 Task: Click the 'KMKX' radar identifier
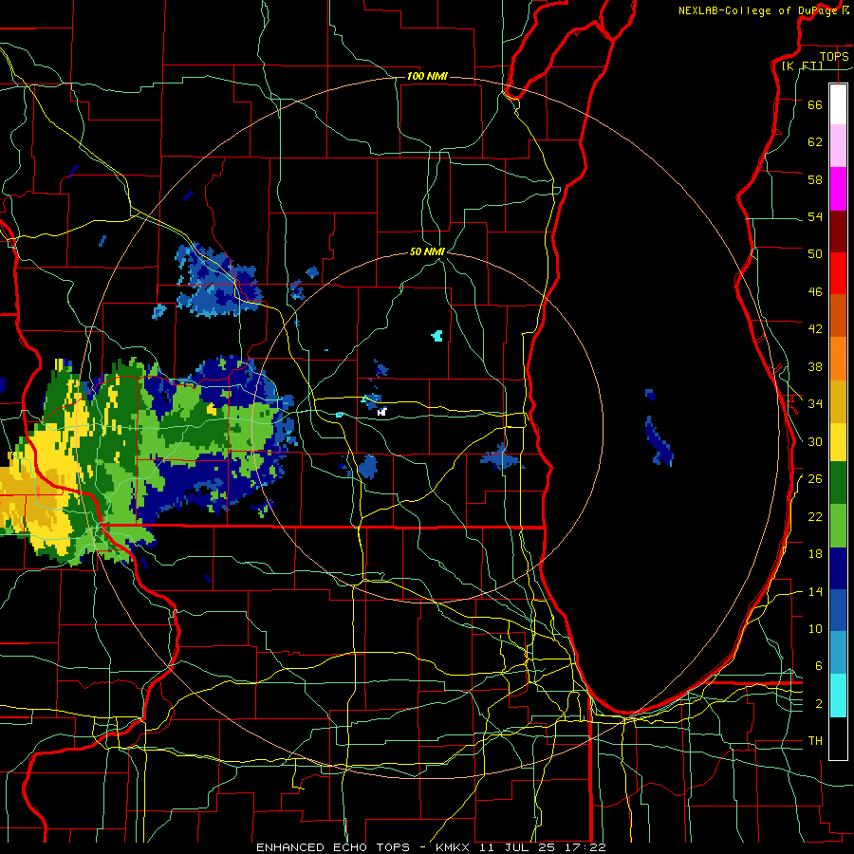coord(455,847)
